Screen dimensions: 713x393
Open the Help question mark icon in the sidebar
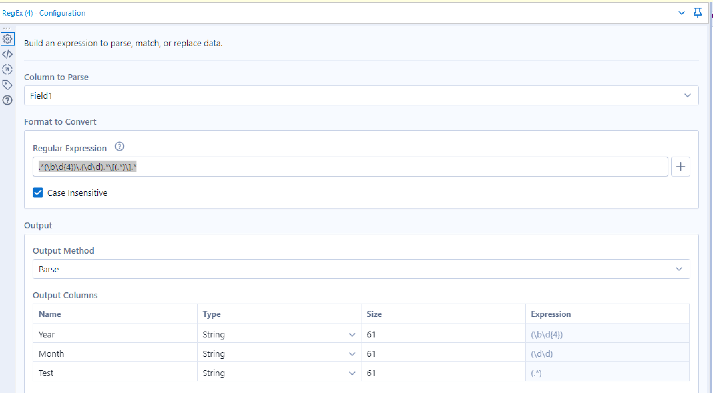click(x=7, y=100)
